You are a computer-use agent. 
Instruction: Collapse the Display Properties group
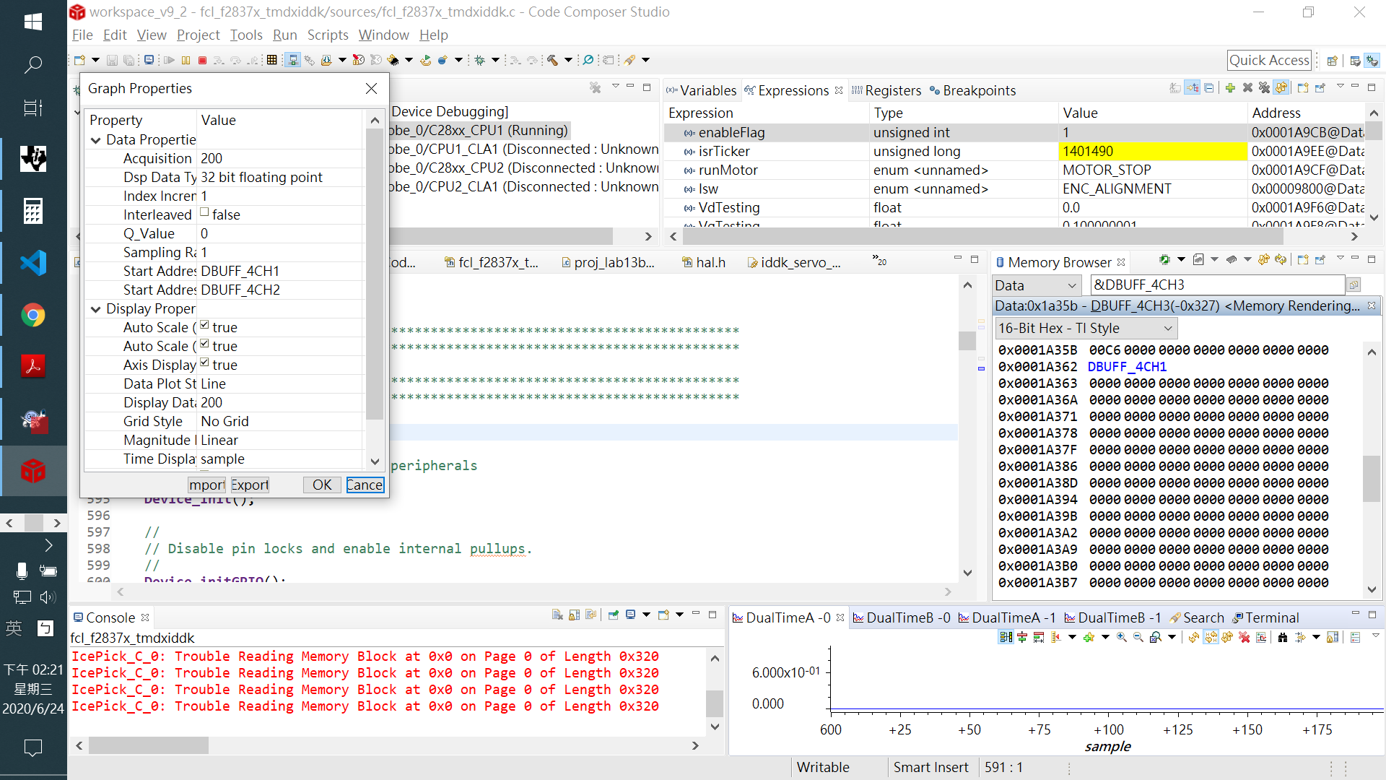95,309
